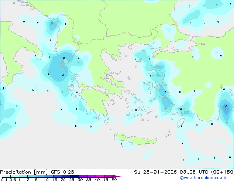Click the legend label "45"
234x181 pixels.
[106, 180]
